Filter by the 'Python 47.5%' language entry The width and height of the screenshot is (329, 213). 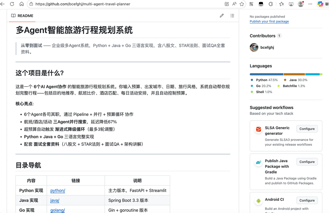click(264, 80)
